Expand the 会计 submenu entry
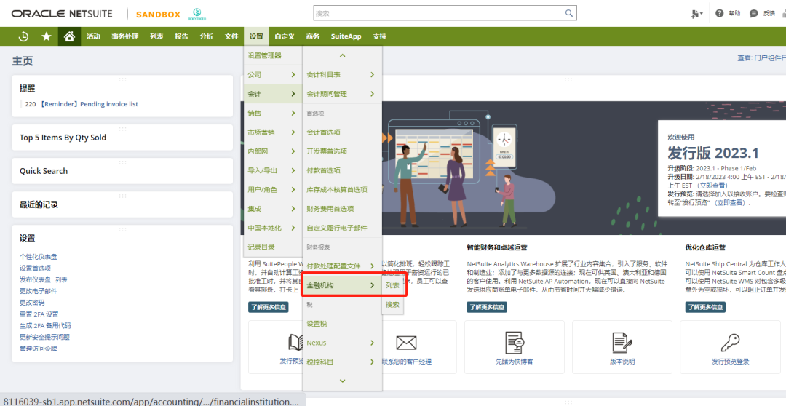 click(x=273, y=94)
